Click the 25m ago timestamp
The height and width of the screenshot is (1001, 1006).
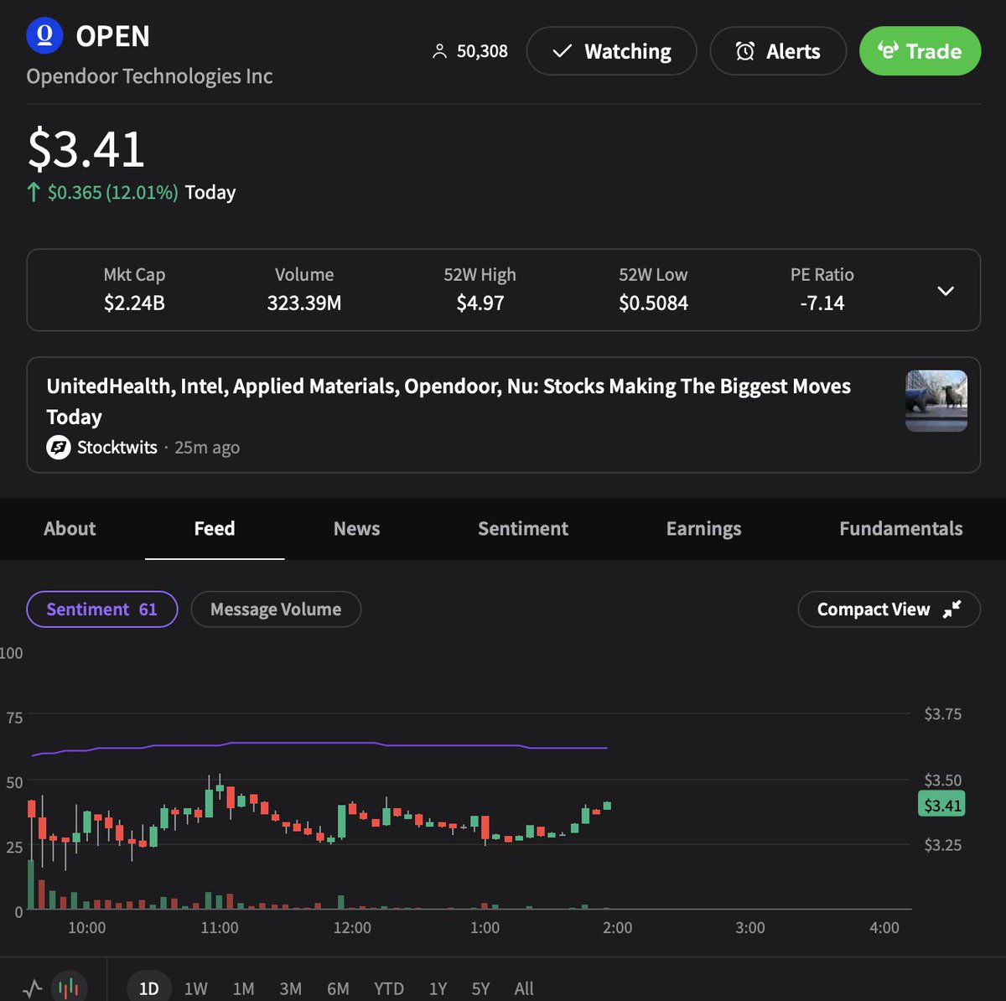click(207, 448)
